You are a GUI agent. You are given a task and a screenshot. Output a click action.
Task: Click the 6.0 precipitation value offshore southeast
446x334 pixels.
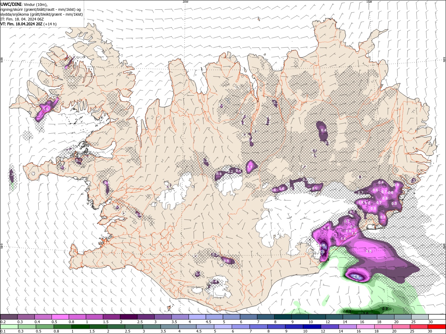[356, 277]
